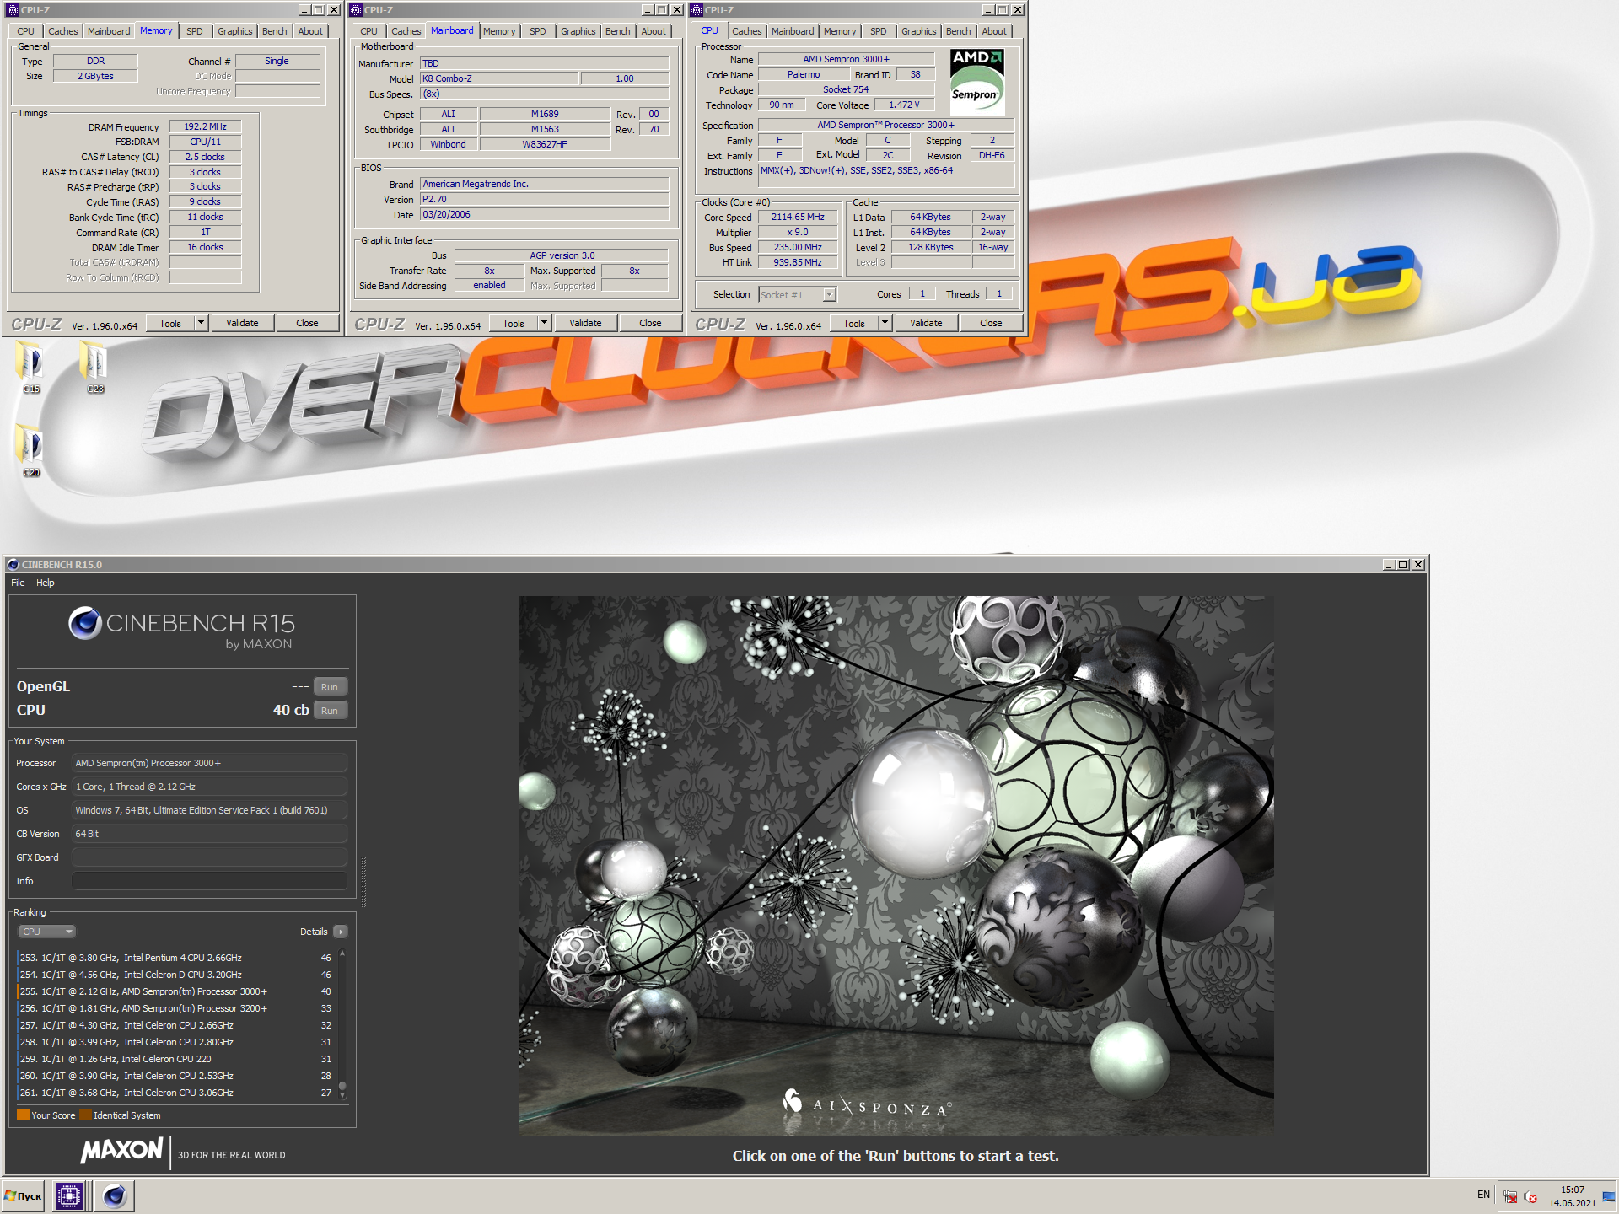Click Close in Memory CPU-Z window
Viewport: 1619px width, 1214px height.
point(307,323)
